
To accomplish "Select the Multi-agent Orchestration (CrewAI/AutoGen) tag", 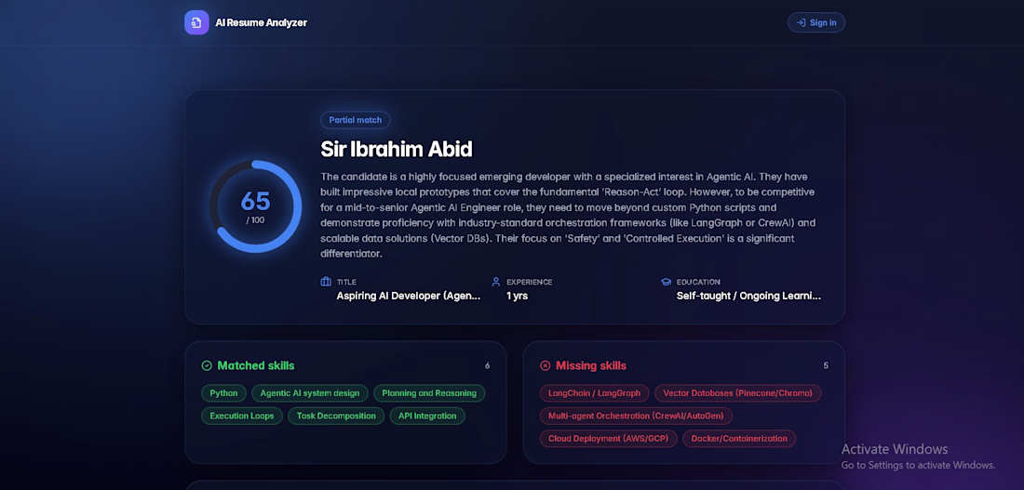I will [x=637, y=416].
